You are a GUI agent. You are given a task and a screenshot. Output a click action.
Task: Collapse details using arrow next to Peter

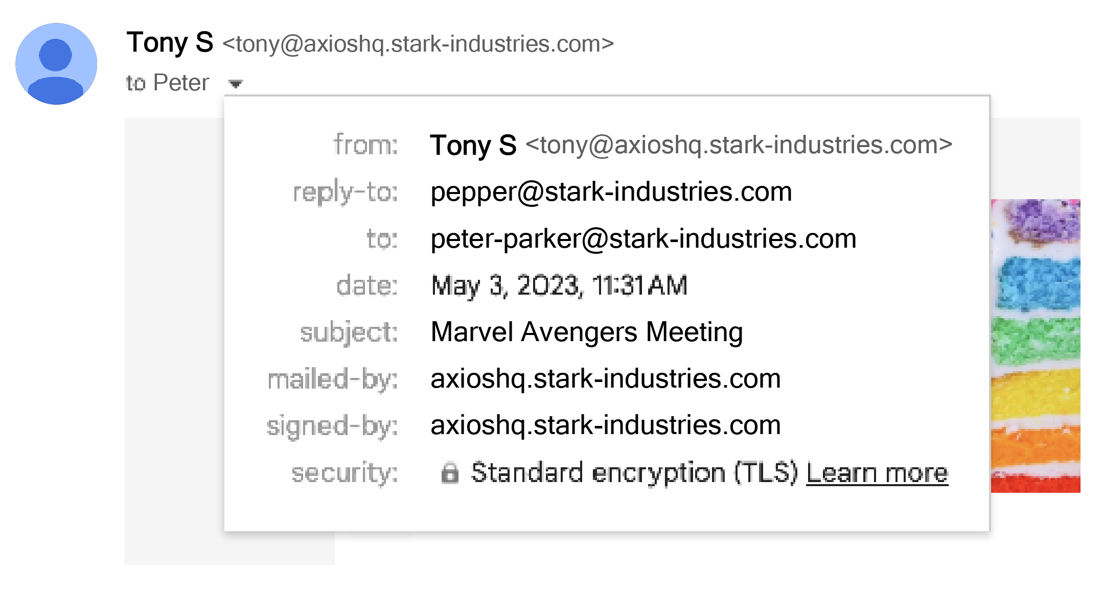click(x=236, y=84)
